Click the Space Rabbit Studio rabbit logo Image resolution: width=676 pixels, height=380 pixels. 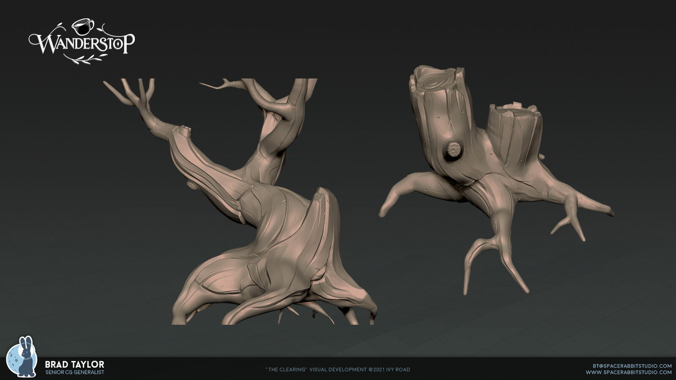click(22, 356)
